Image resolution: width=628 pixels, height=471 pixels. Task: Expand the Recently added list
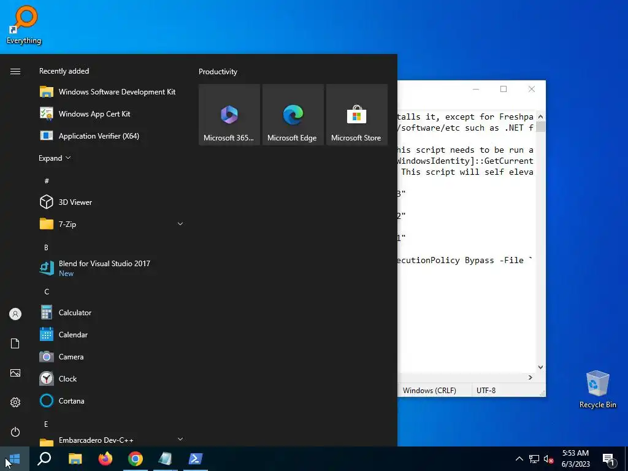tap(55, 158)
